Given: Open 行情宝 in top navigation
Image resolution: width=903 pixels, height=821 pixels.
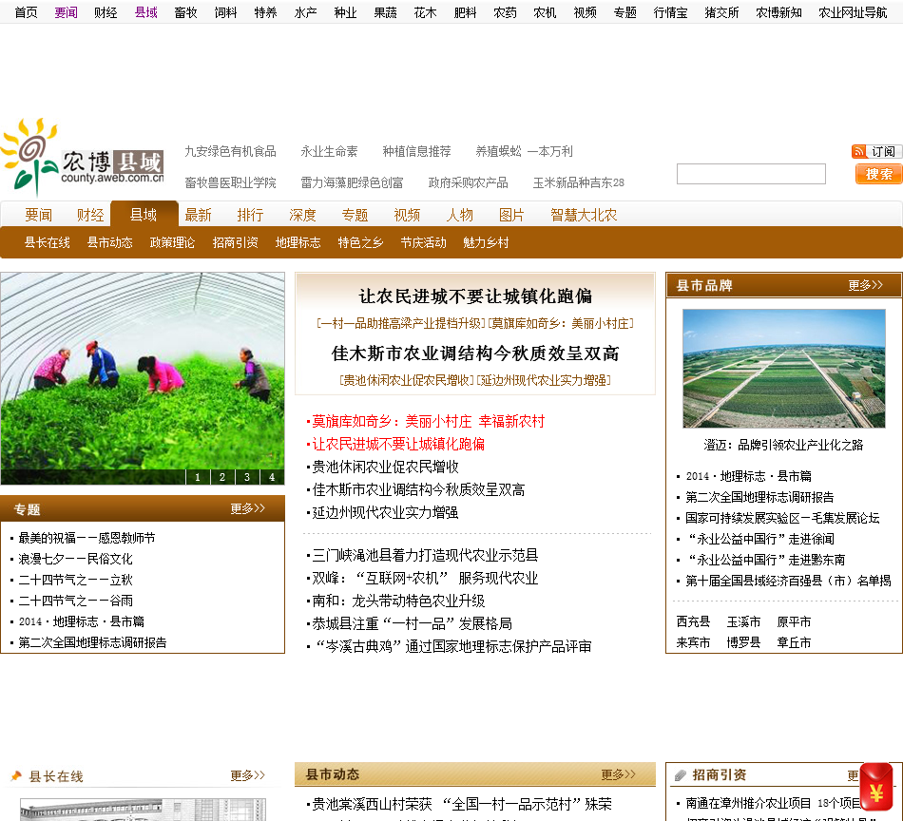Looking at the screenshot, I should (670, 12).
